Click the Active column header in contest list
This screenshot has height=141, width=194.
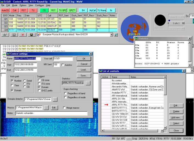pos(106,77)
